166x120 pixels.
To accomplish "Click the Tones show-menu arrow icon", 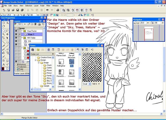I will (92, 50).
